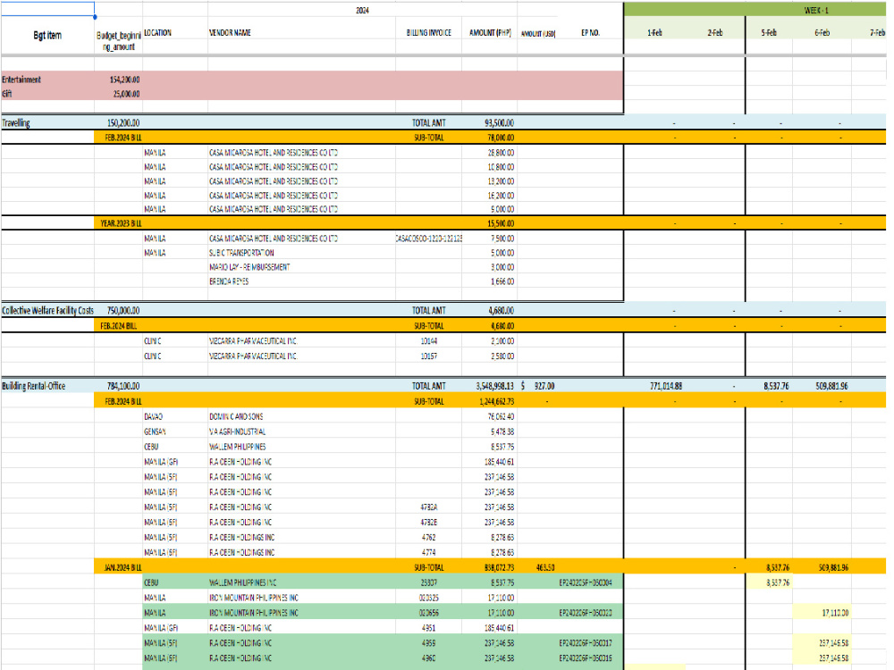Click invoice number 4762
The image size is (894, 670).
pos(429,537)
